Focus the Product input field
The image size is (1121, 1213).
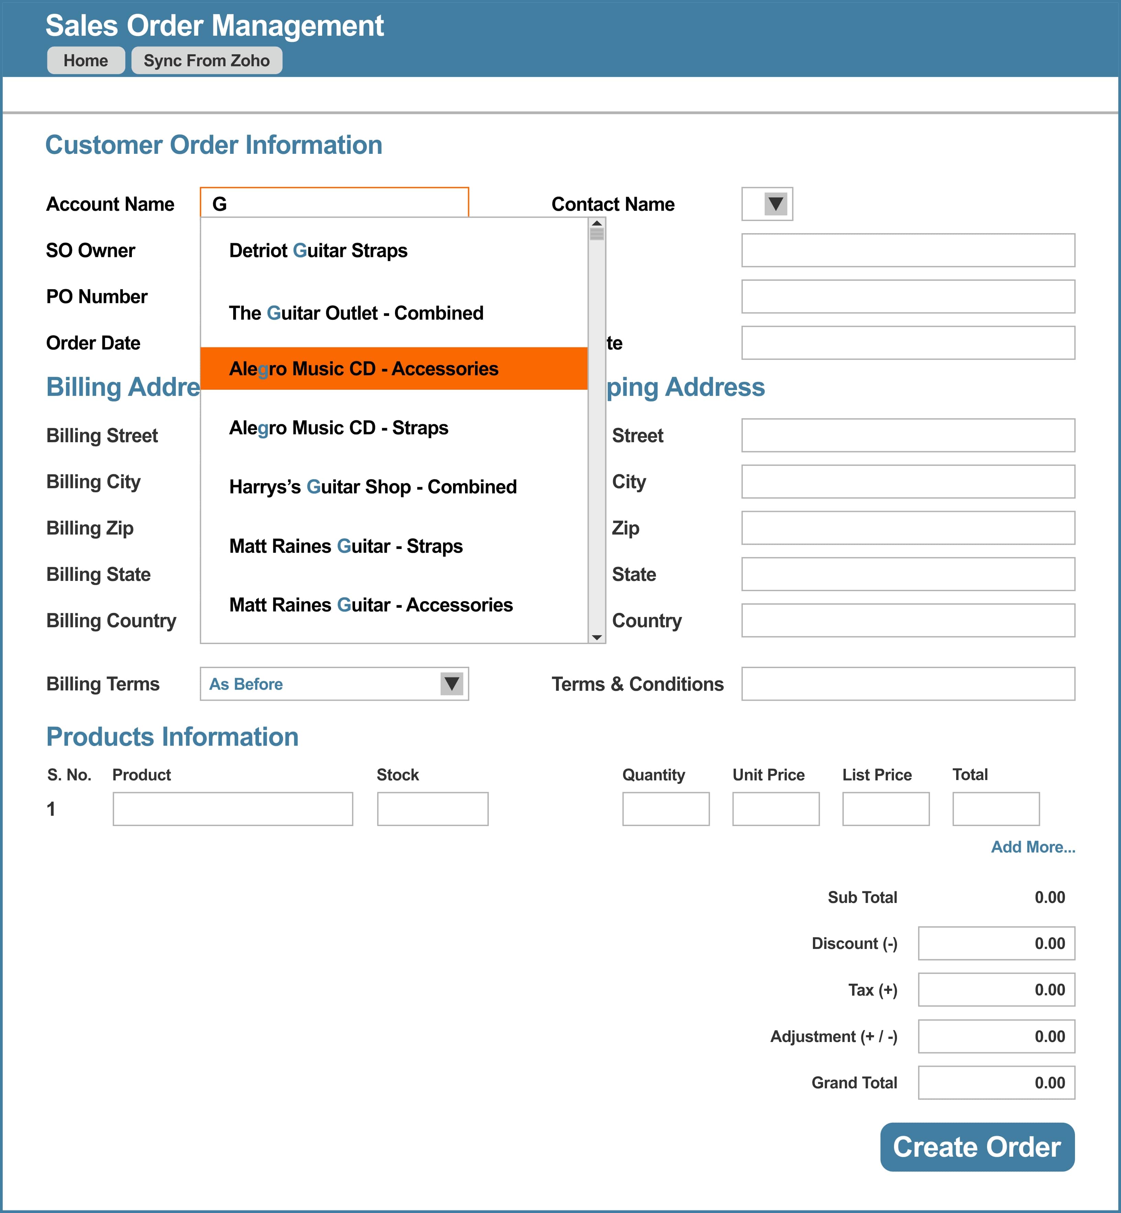pos(232,809)
